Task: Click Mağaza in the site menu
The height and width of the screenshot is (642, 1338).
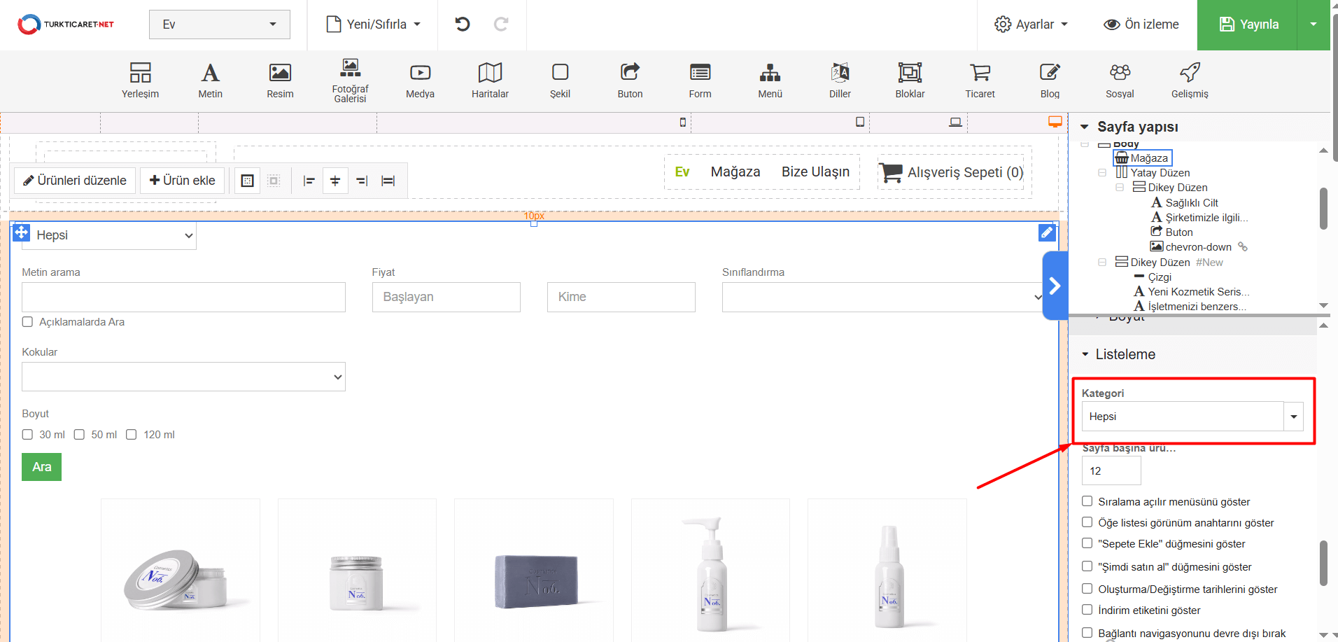Action: (x=735, y=172)
